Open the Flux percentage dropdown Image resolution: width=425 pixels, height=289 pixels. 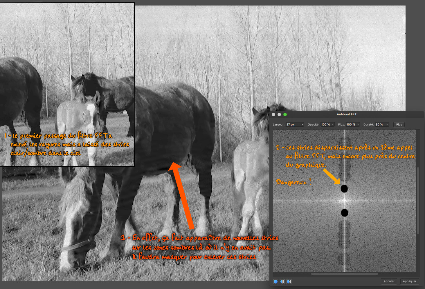coord(353,124)
